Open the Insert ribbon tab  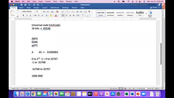coord(21,8)
